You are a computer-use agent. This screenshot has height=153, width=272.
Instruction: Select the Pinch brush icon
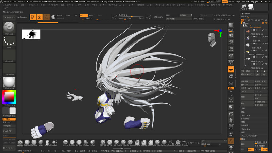pos(65,142)
